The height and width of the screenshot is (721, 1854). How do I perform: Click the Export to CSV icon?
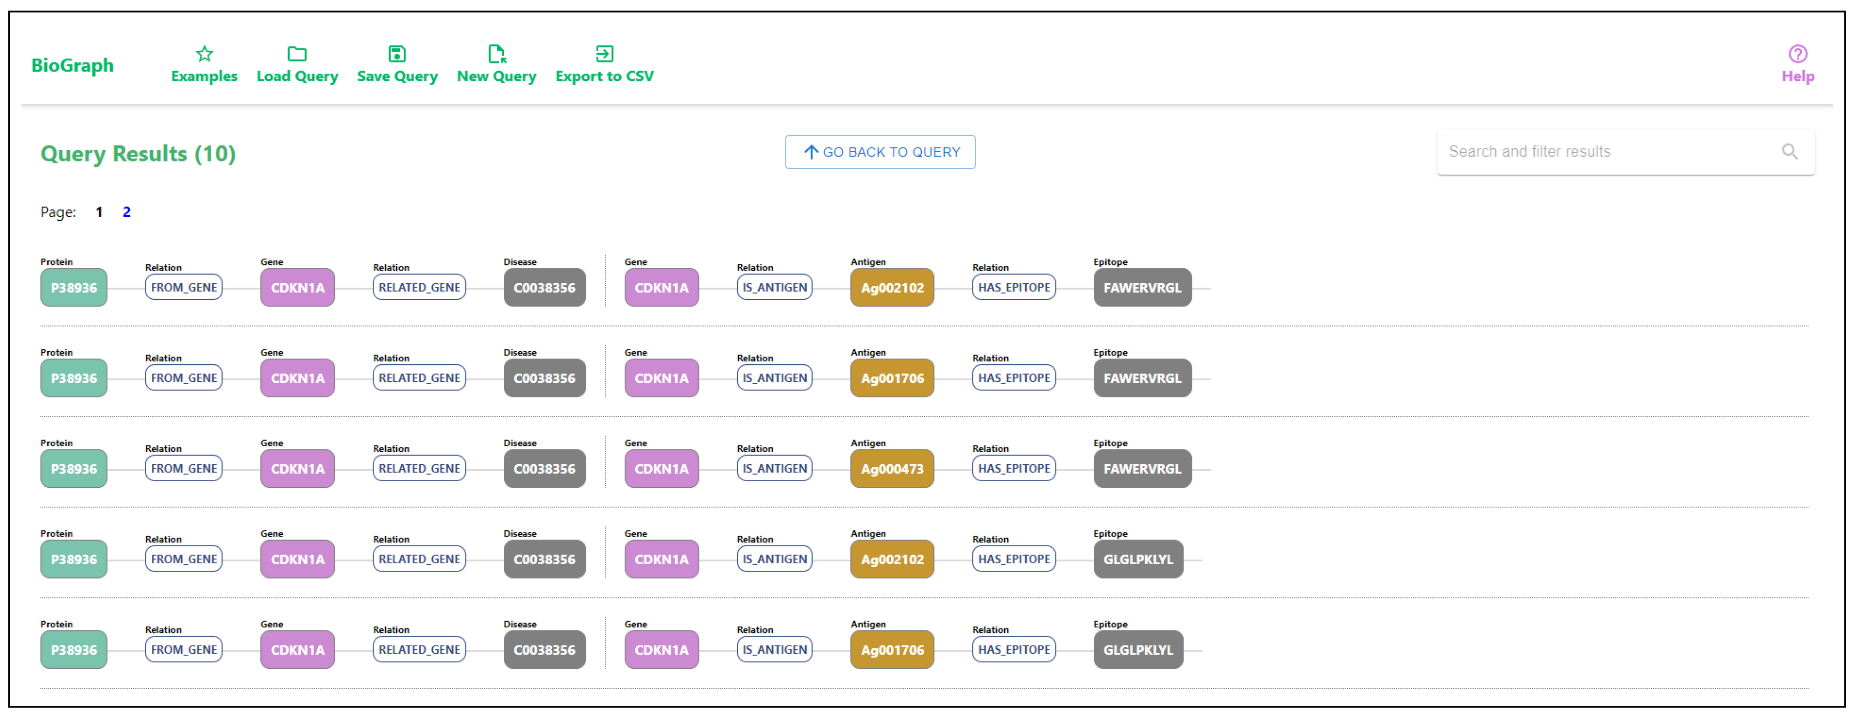604,54
